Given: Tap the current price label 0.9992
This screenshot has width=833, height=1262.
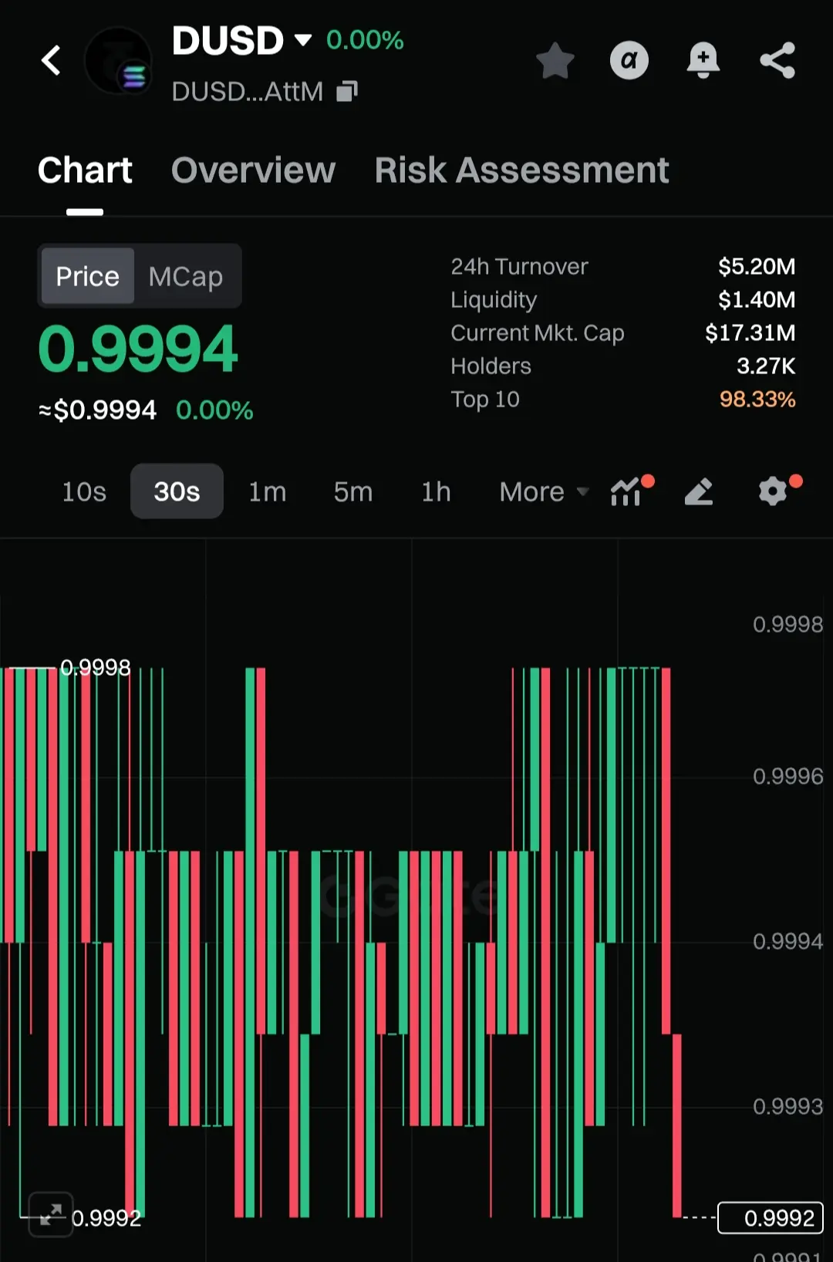Looking at the screenshot, I should (771, 1218).
